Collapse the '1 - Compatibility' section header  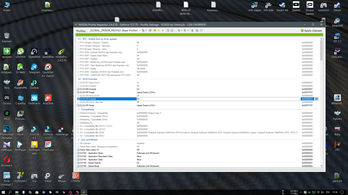(86, 109)
